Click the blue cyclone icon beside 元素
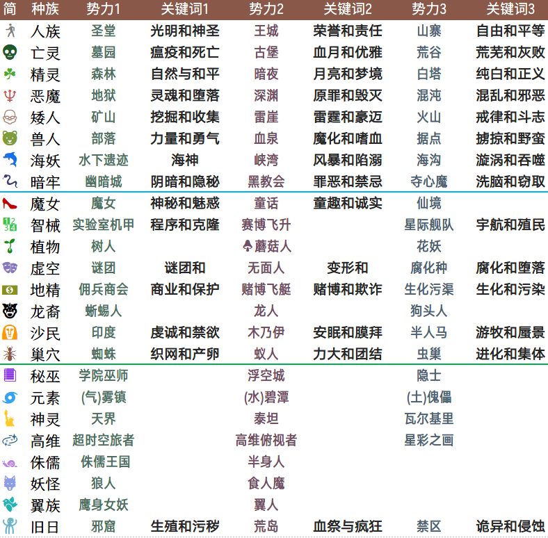 pyautogui.click(x=10, y=397)
